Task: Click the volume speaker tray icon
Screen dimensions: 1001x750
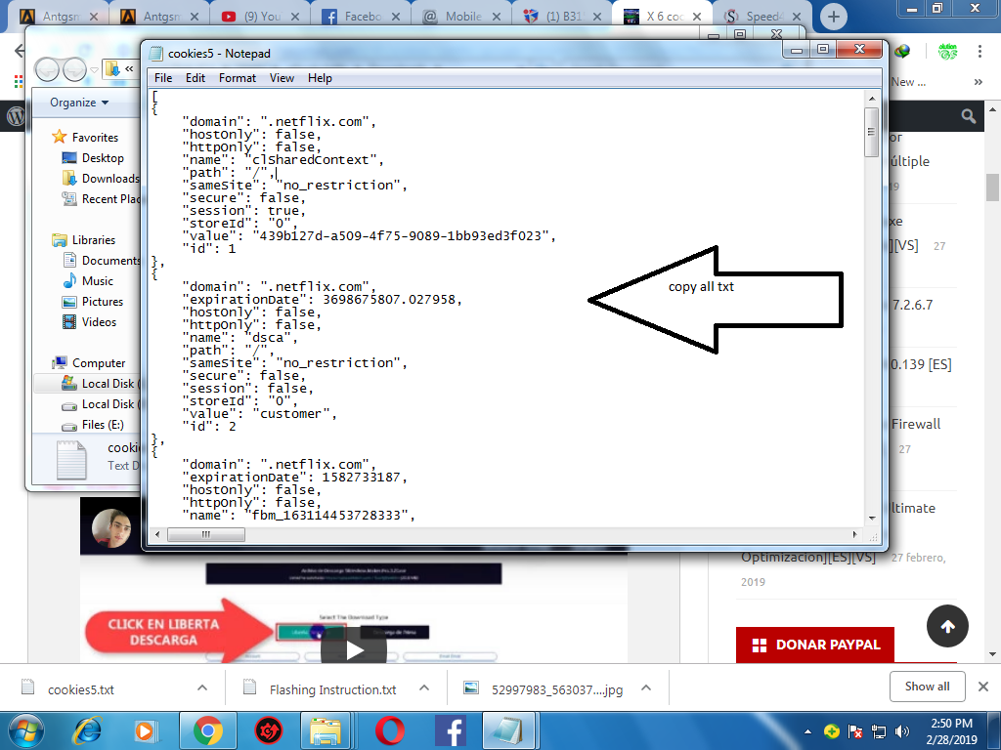Action: tap(902, 731)
